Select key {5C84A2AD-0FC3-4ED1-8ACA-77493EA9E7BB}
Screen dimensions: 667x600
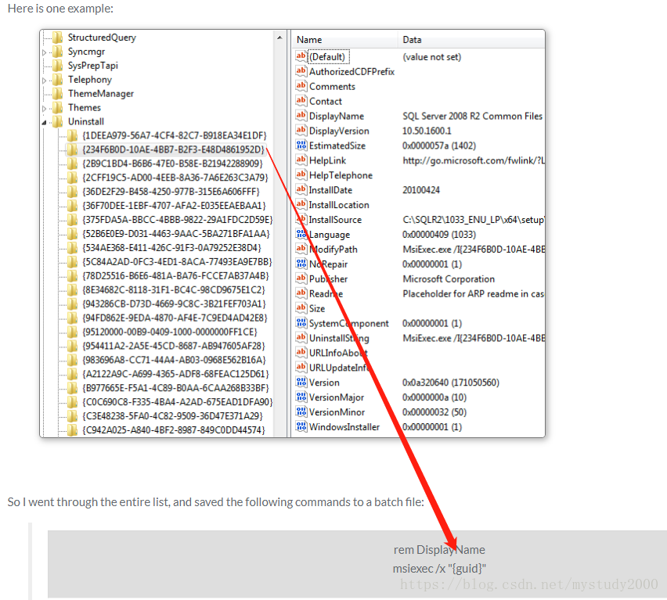tap(177, 262)
